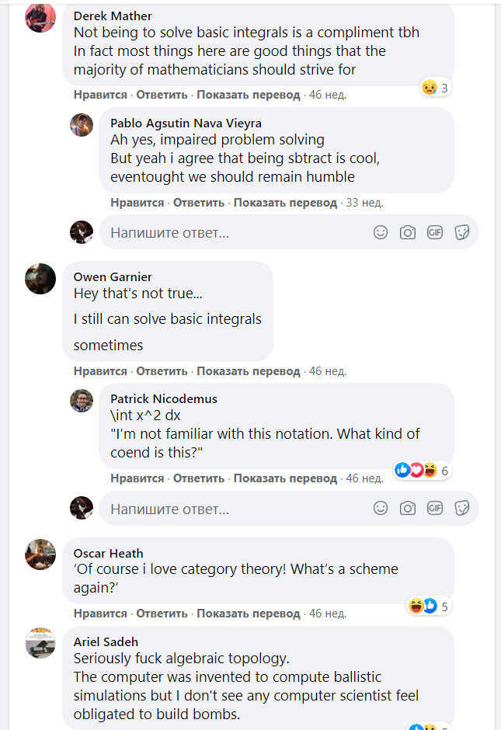Open sticker picker in second reply box

(x=462, y=509)
